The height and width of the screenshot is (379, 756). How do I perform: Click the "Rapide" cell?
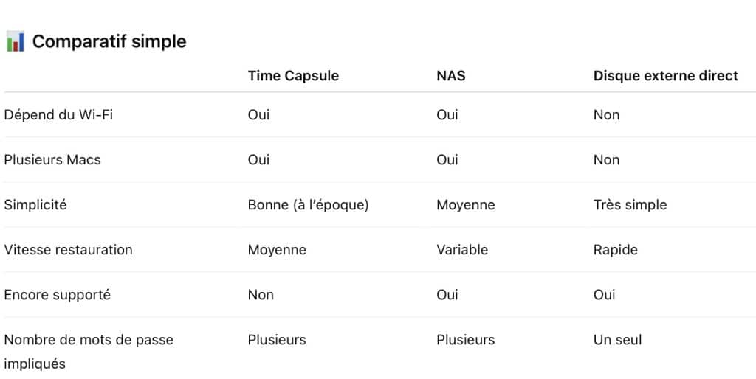[615, 249]
